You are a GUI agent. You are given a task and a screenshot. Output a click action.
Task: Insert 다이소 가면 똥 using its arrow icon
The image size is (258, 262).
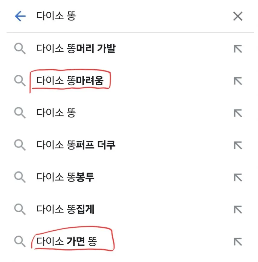pyautogui.click(x=238, y=241)
